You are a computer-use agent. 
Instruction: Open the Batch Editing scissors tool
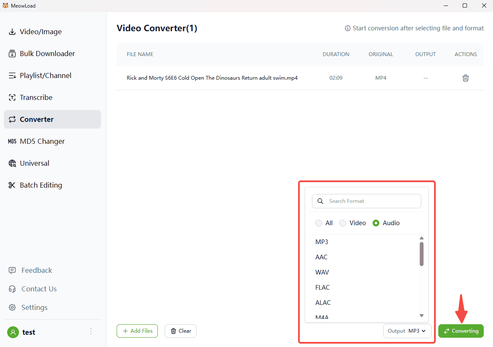point(41,185)
